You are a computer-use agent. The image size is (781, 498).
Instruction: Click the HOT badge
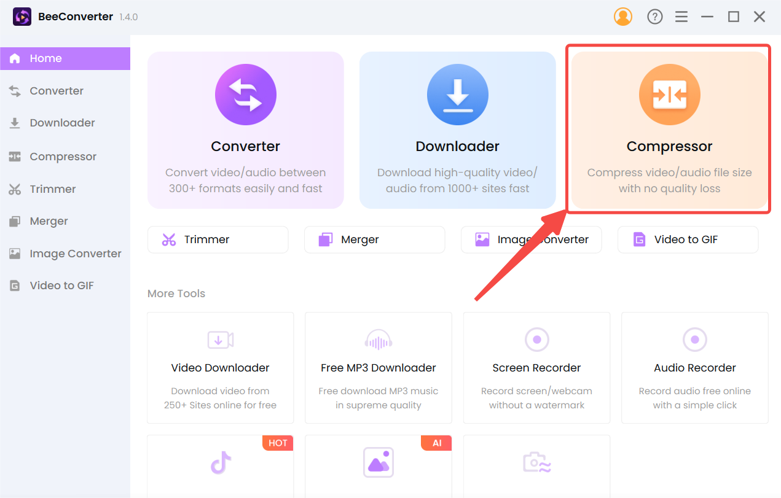click(x=278, y=443)
